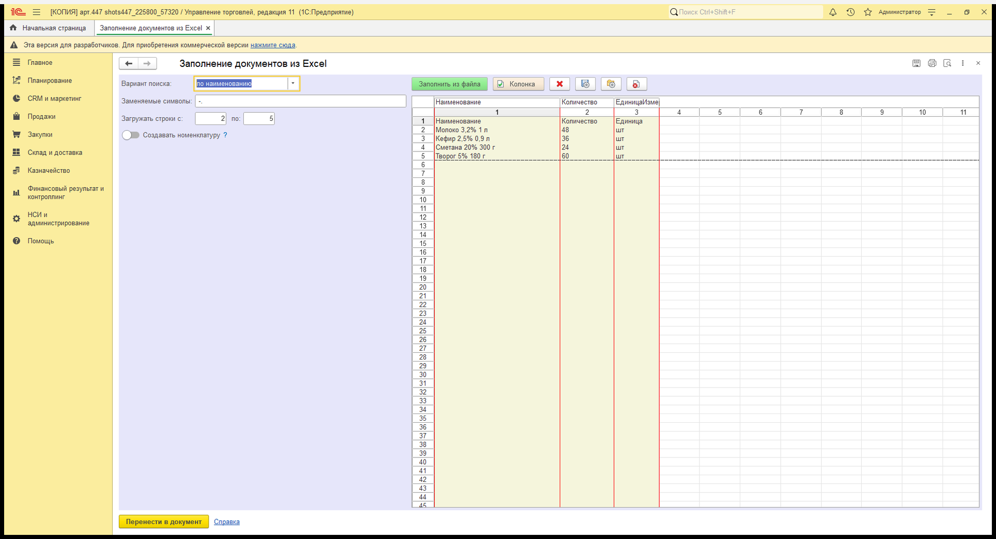Open the Планирование section
The height and width of the screenshot is (539, 996).
pyautogui.click(x=50, y=80)
